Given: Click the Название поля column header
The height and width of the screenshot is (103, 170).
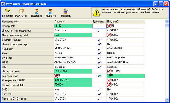Looking at the screenshot, I should pyautogui.click(x=28, y=22).
